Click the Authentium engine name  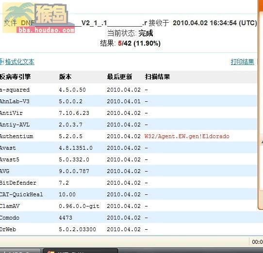16,136
